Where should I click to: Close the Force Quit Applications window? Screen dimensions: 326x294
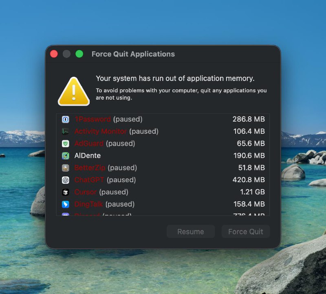54,54
